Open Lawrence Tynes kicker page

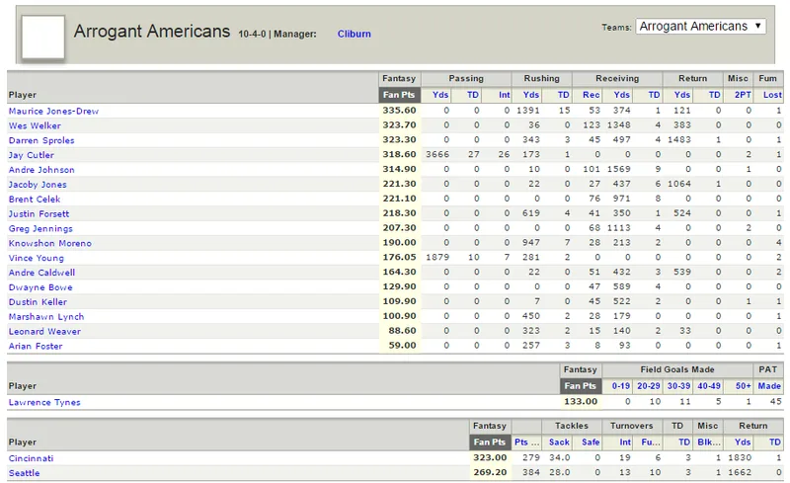(x=44, y=402)
